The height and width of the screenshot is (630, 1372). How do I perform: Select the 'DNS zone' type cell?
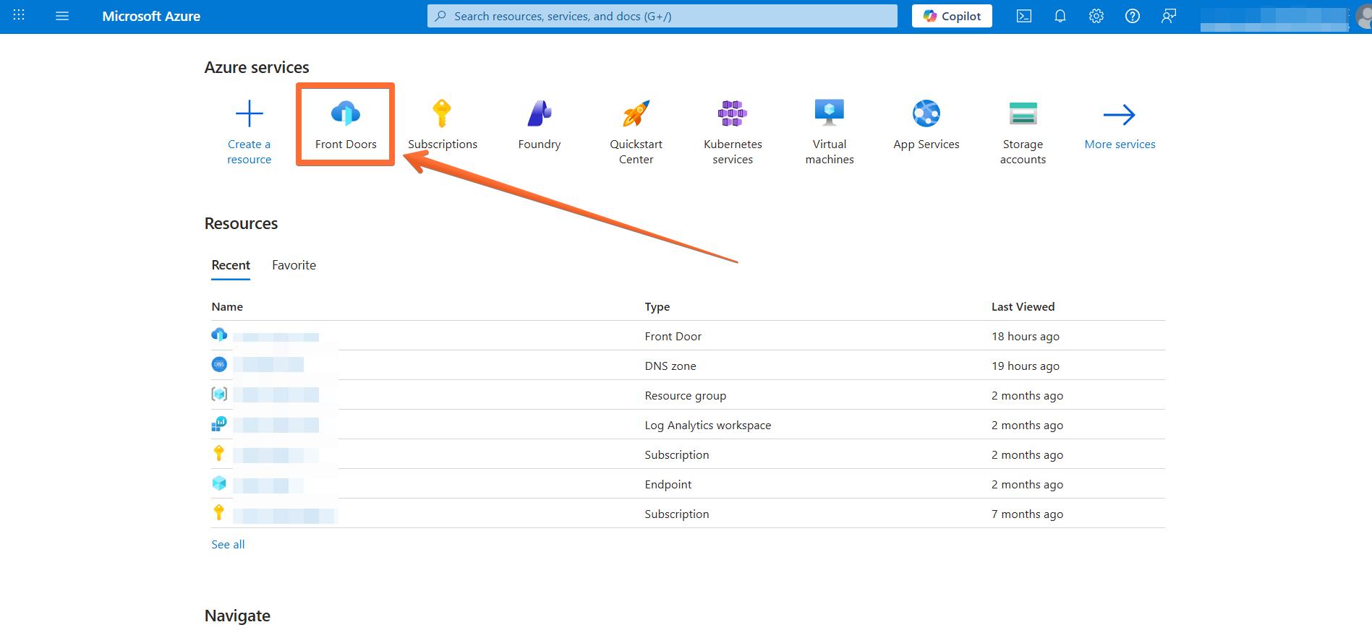click(670, 366)
